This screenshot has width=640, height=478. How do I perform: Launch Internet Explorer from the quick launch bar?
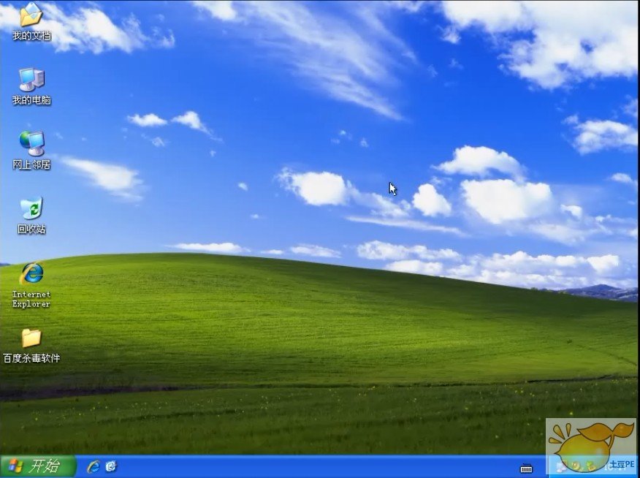(94, 466)
